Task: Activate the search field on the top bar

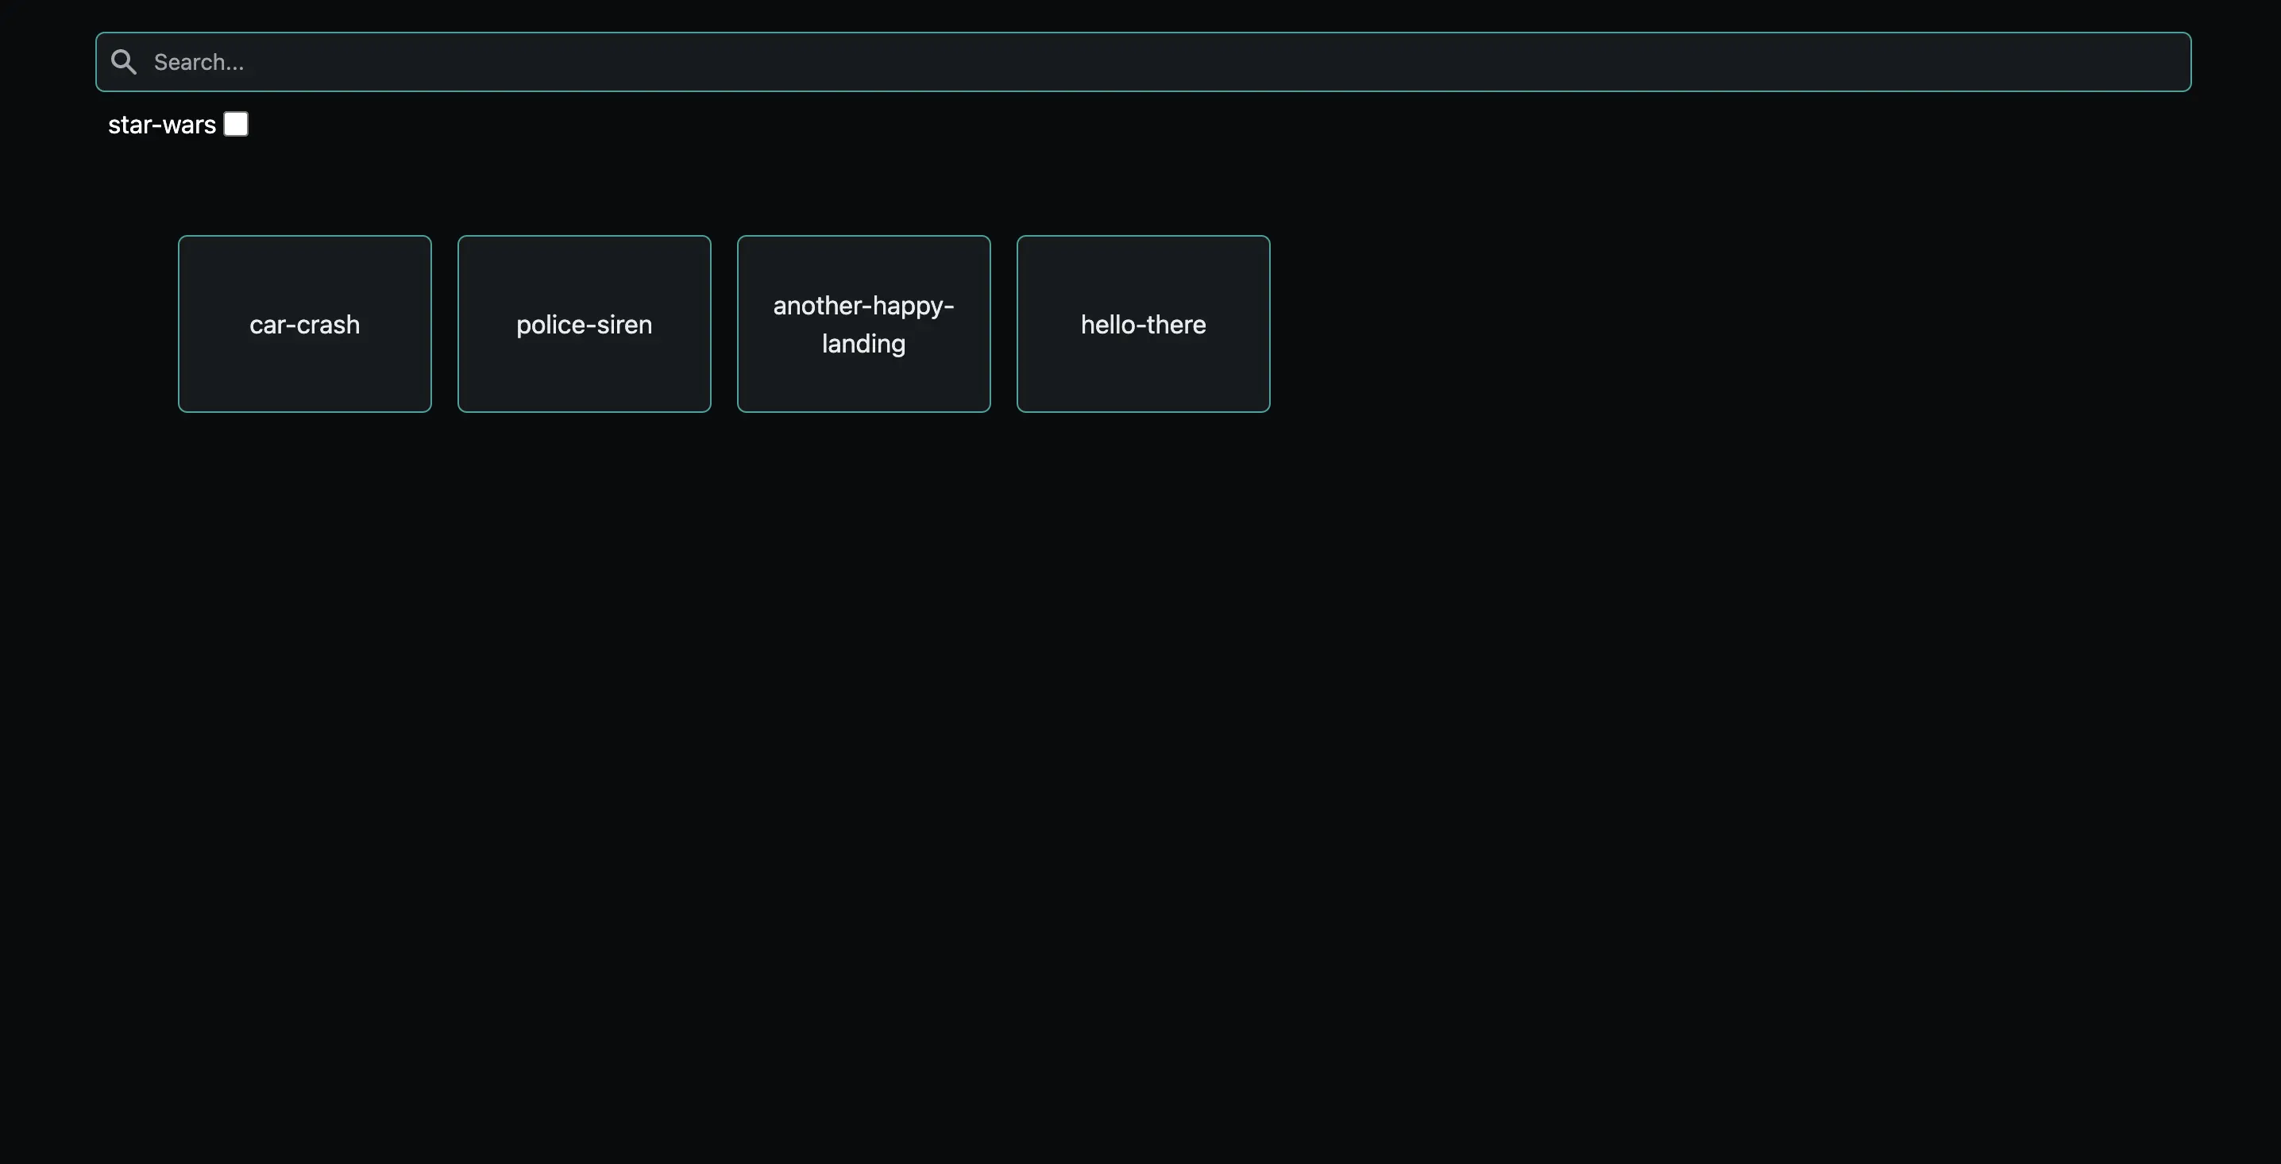Action: click(797, 61)
